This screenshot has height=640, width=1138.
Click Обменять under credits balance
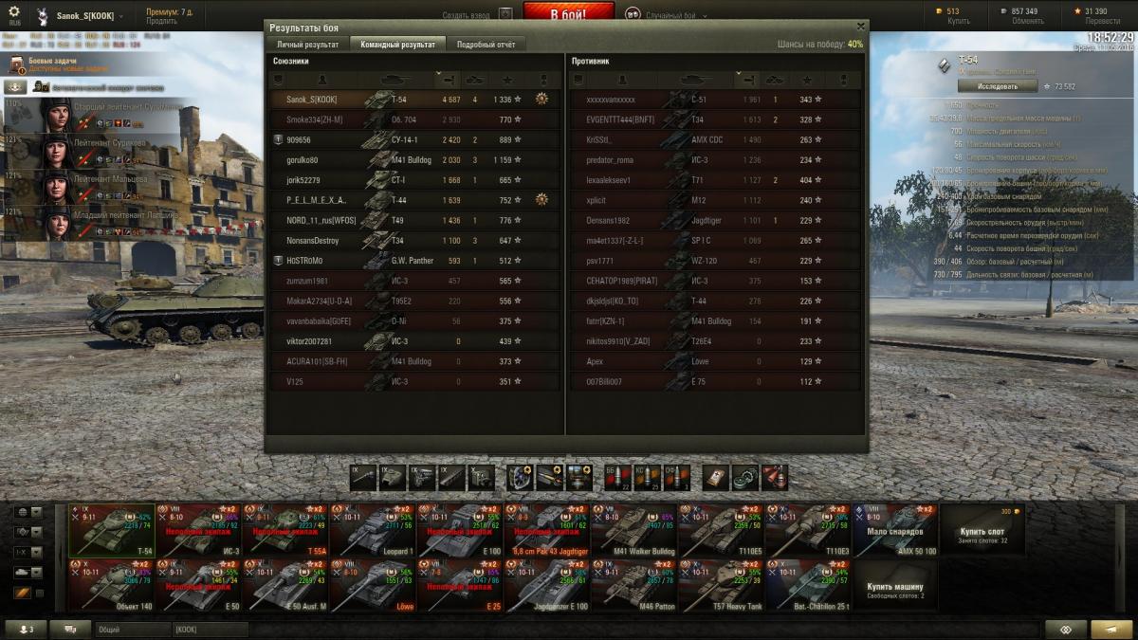(x=1027, y=21)
